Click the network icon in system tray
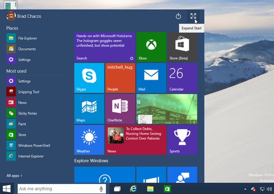 262,189
